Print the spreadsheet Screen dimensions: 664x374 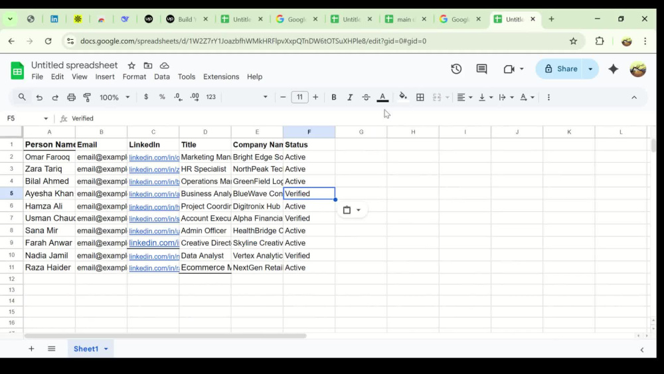tap(71, 98)
